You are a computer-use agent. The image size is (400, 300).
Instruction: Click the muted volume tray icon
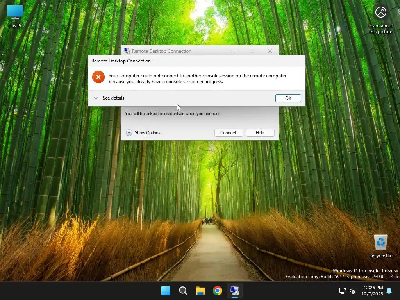point(352,291)
